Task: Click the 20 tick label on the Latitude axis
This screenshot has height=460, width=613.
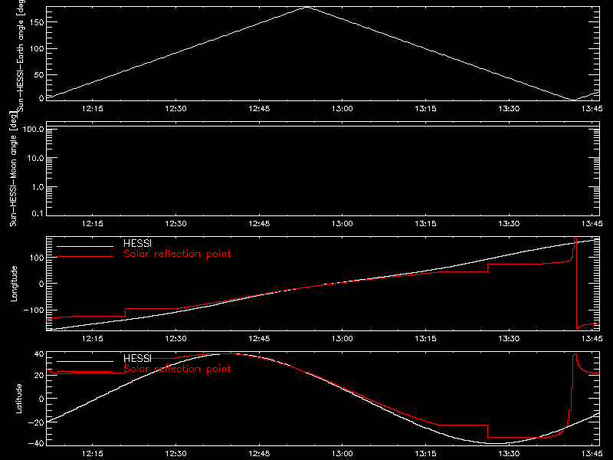Action: pyautogui.click(x=39, y=376)
